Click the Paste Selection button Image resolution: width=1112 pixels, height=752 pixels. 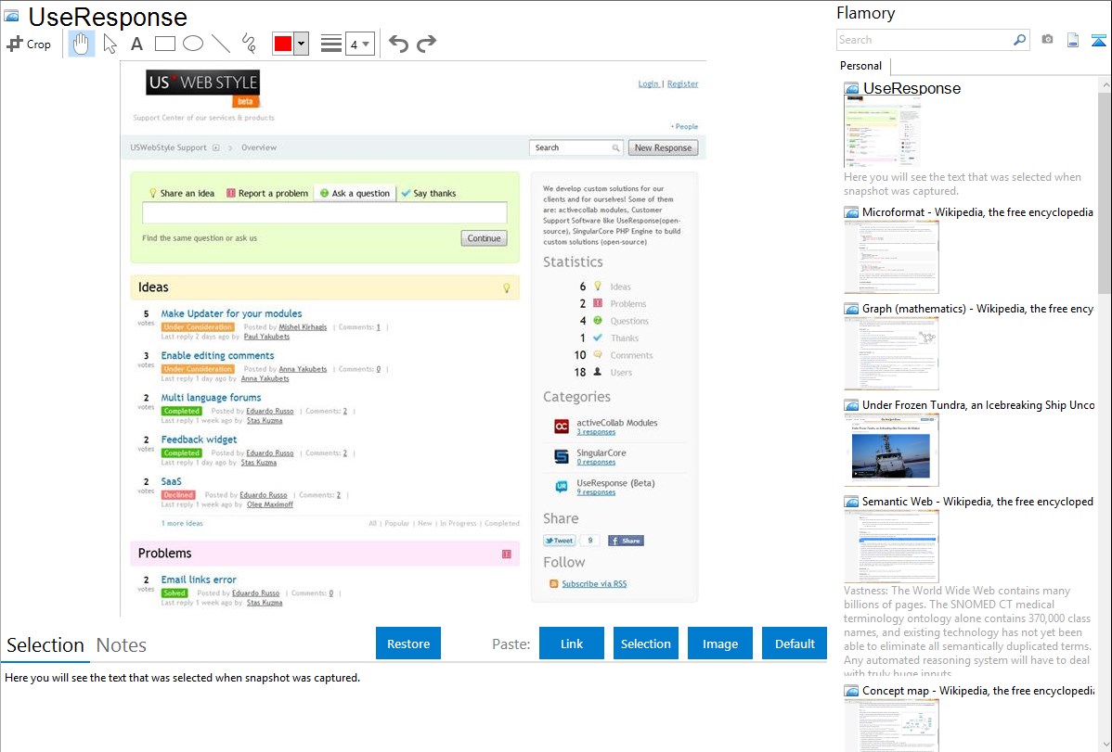(x=645, y=644)
